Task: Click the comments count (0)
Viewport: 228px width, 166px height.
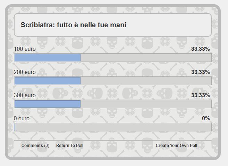Action: point(47,146)
